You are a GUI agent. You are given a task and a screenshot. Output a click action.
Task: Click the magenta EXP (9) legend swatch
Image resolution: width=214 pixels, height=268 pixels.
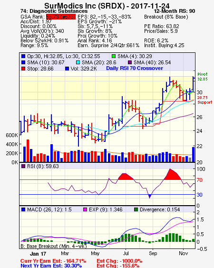point(85,209)
